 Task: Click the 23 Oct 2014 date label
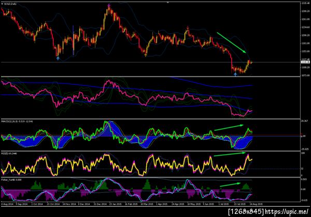[53, 204]
